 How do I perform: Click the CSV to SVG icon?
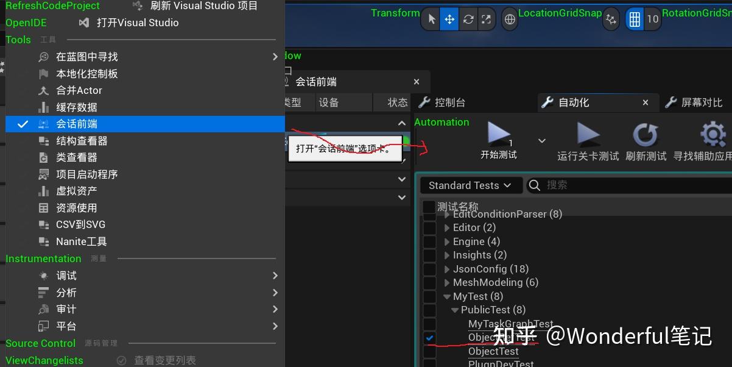click(x=44, y=224)
